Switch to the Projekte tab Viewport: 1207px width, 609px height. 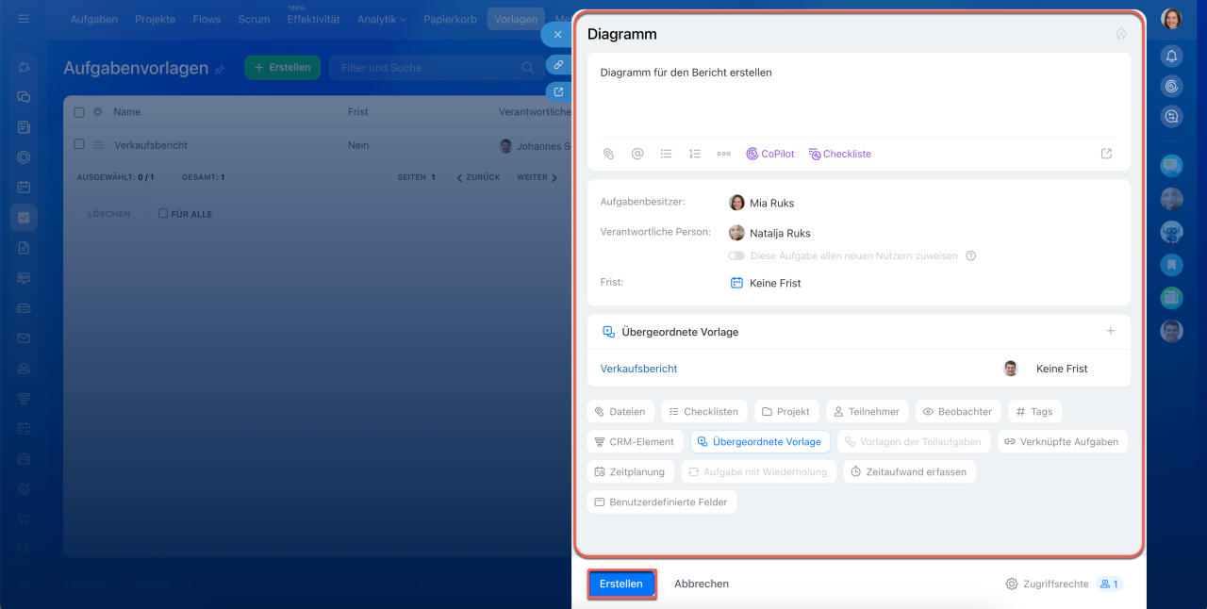point(156,19)
